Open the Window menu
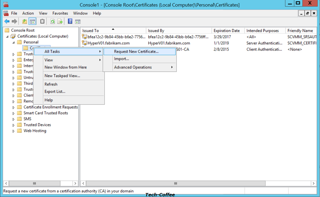The image size is (320, 197). [x=80, y=13]
